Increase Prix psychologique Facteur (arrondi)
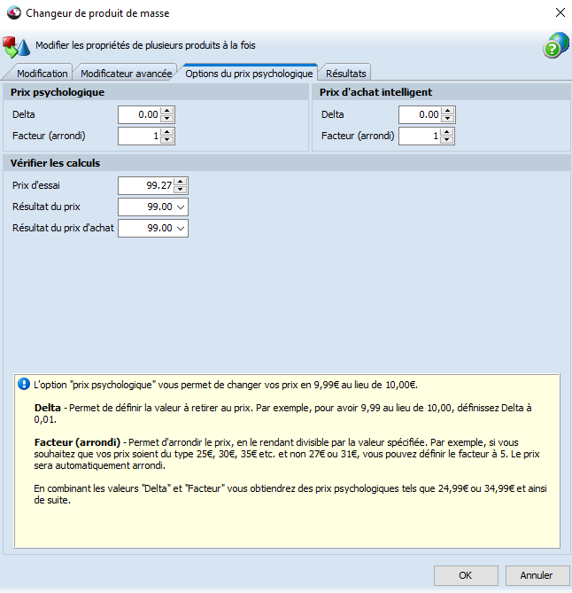 (167, 132)
